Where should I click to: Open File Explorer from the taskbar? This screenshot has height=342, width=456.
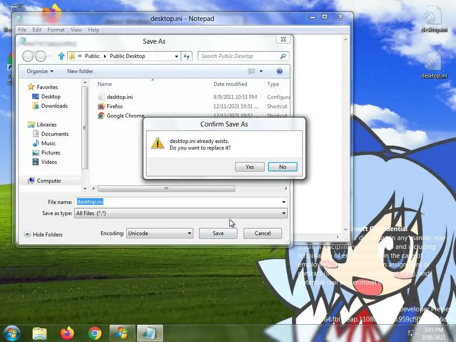[x=40, y=334]
